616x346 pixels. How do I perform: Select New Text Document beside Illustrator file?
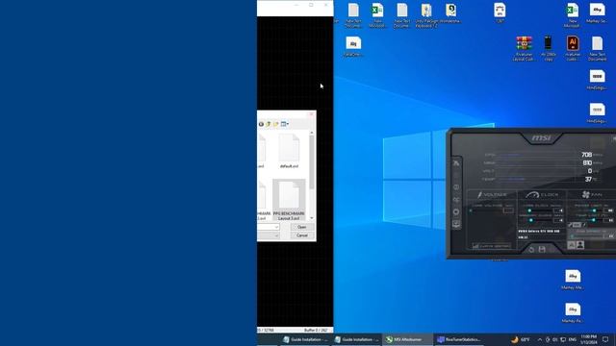point(597,48)
